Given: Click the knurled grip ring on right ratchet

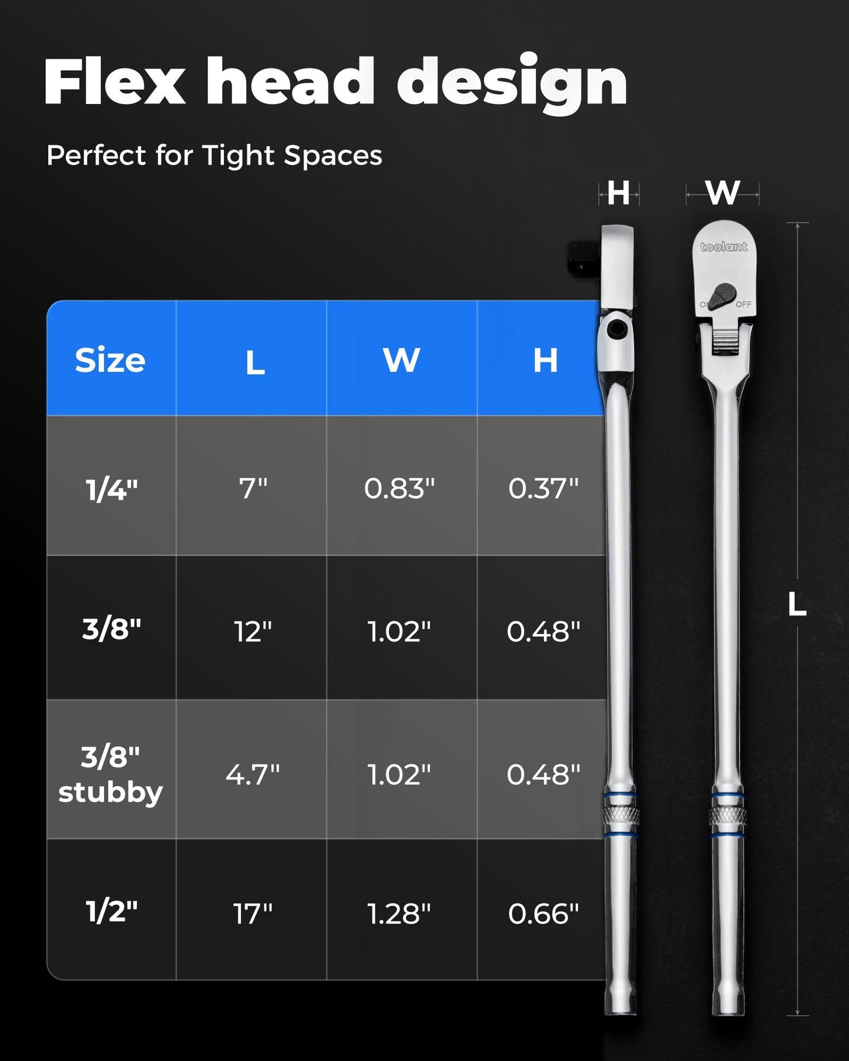Looking at the screenshot, I should 727,816.
